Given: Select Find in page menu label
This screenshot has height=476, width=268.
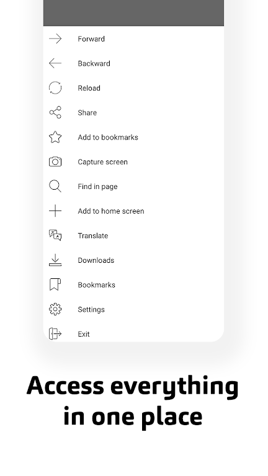Looking at the screenshot, I should [97, 187].
